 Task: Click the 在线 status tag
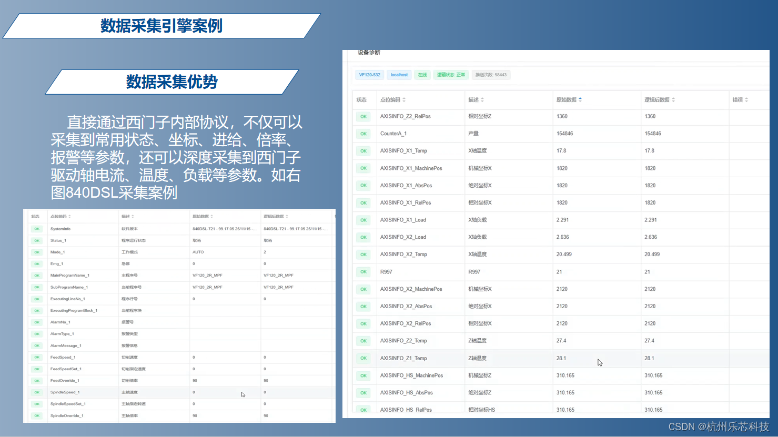[422, 75]
